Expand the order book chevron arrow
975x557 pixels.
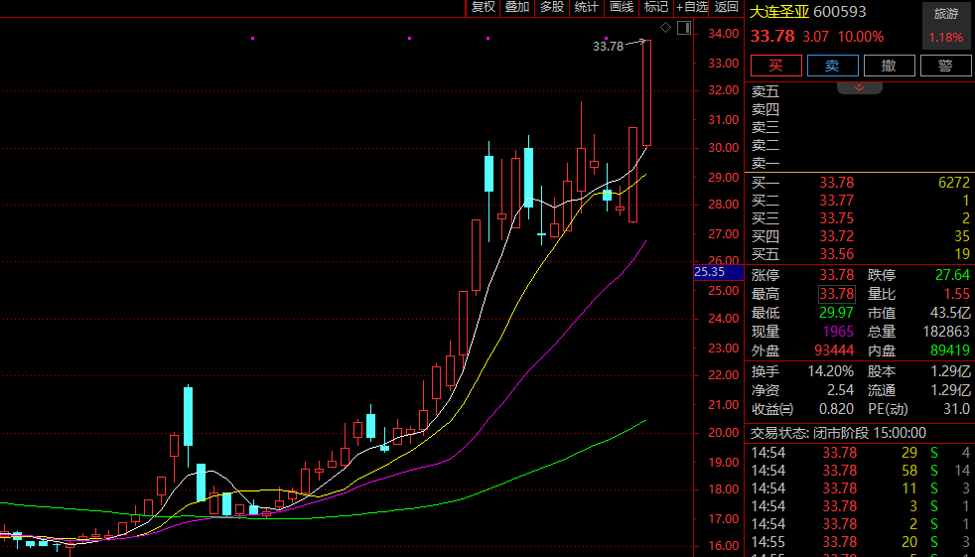coord(860,87)
